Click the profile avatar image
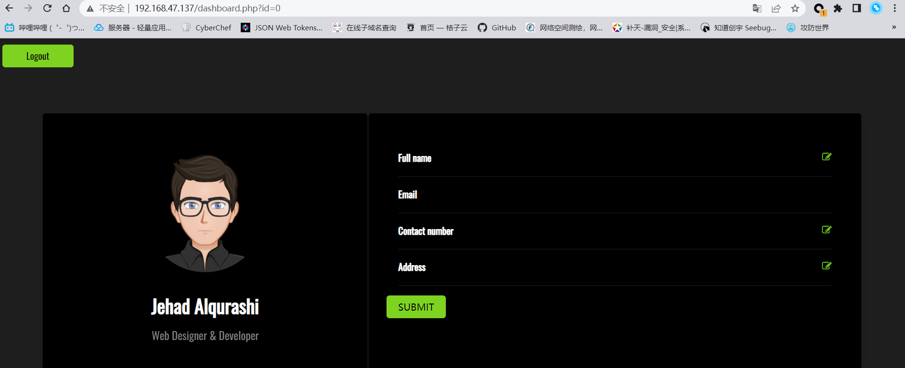This screenshot has width=905, height=368. tap(205, 213)
